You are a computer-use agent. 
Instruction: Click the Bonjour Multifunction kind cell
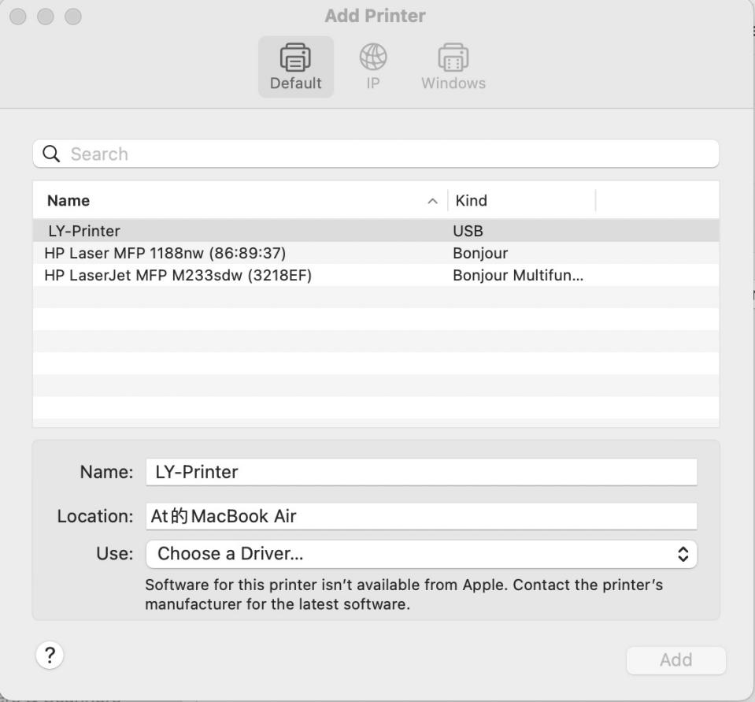click(x=517, y=275)
